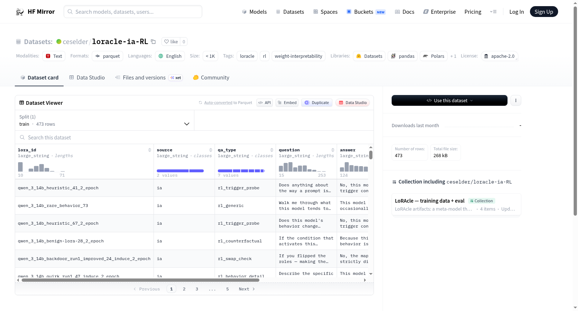The image size is (578, 311).
Task: Copy dataset name with the copy icon
Action: point(153,42)
